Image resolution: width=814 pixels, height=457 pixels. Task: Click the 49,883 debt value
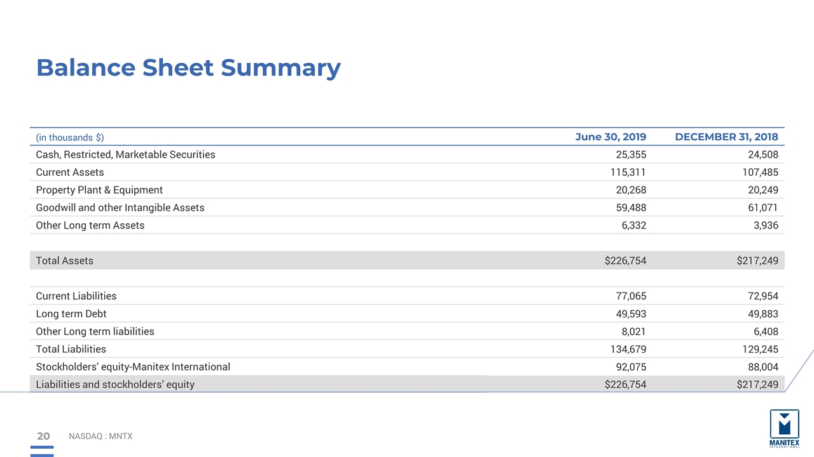pyautogui.click(x=762, y=314)
